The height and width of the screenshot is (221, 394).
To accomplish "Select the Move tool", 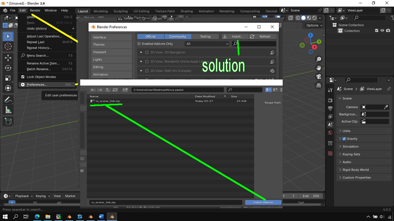I will [x=8, y=58].
